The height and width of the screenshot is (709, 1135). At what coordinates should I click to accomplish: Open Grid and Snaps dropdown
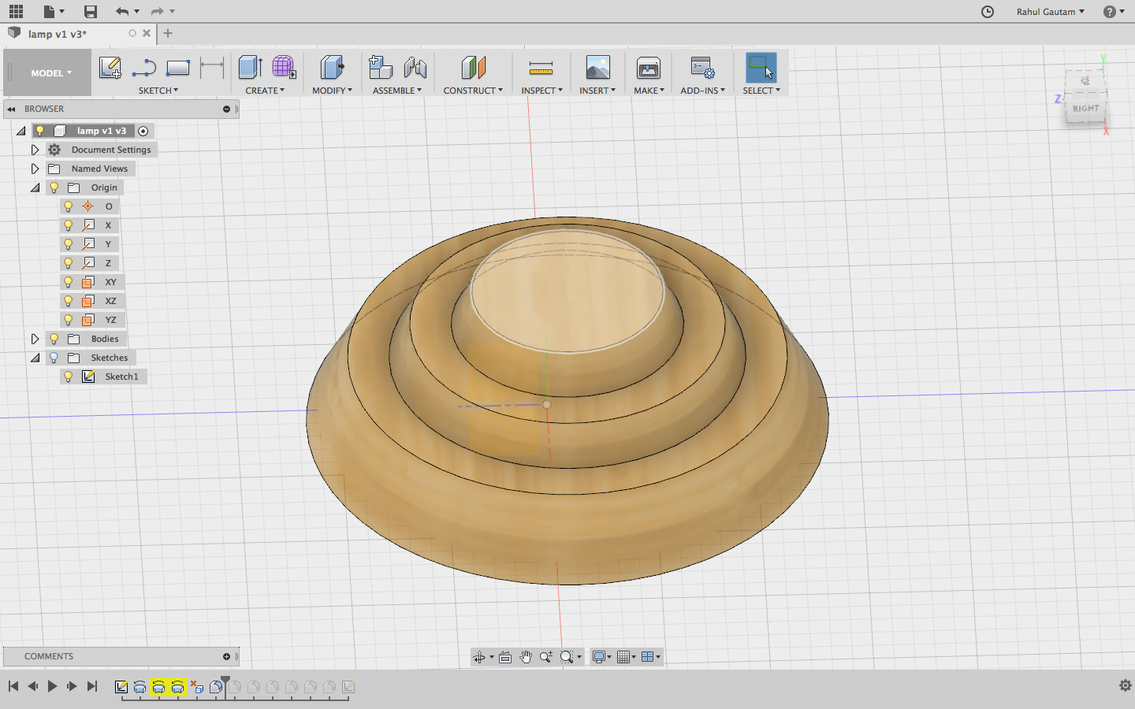tap(627, 657)
